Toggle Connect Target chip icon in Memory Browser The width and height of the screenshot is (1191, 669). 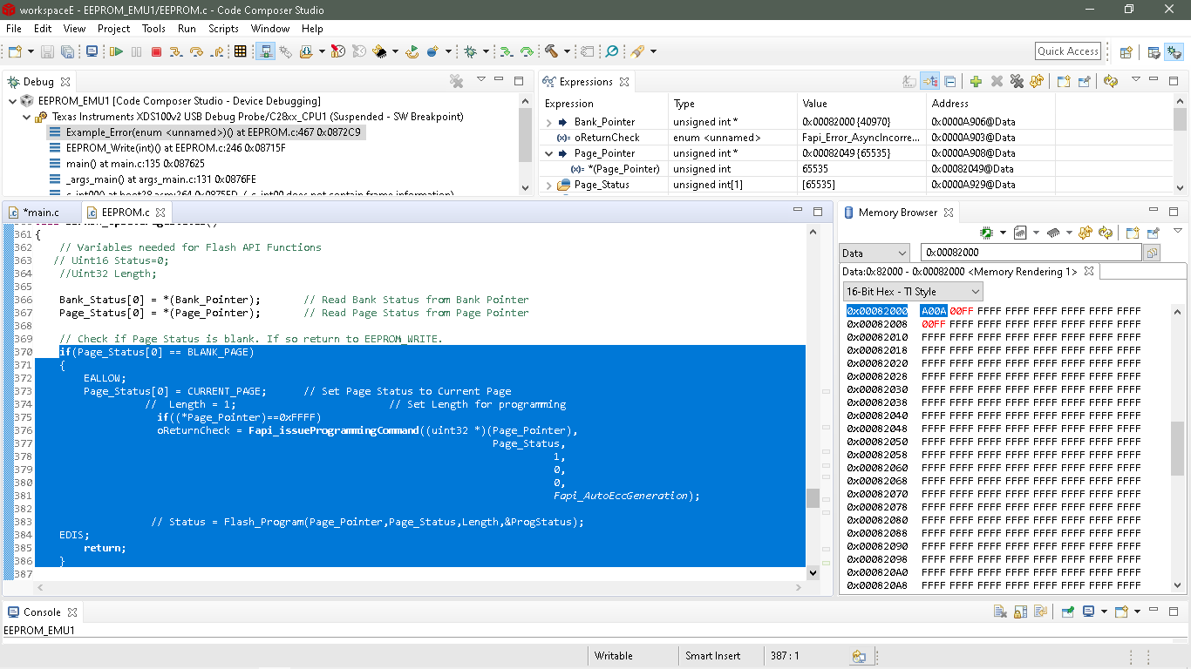[x=984, y=231]
